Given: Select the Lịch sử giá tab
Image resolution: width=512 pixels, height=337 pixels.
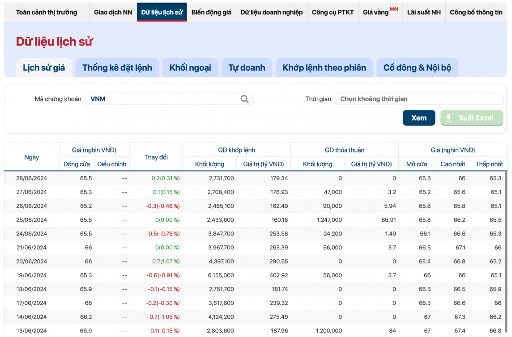Looking at the screenshot, I should coord(44,68).
